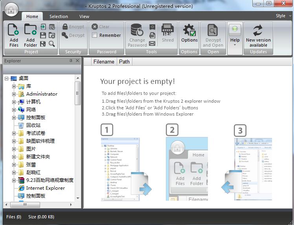
Task: Switch to the View ribbon tab
Action: pyautogui.click(x=84, y=16)
